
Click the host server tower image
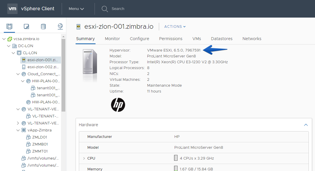point(90,62)
